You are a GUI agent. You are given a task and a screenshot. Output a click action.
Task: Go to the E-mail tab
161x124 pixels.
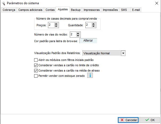136,10
